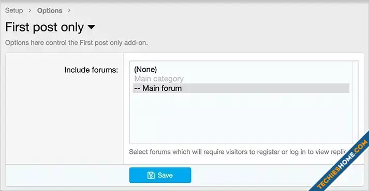Click the form footer bar beside Save
This screenshot has height=191, width=369.
249,176
